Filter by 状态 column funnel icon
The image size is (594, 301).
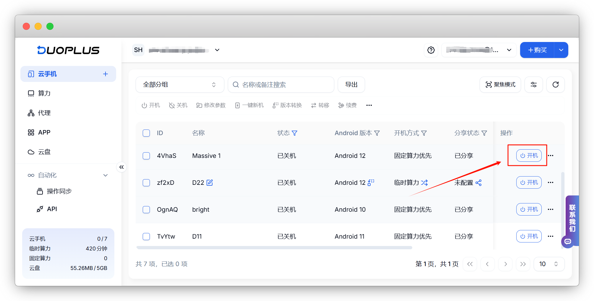click(x=295, y=133)
